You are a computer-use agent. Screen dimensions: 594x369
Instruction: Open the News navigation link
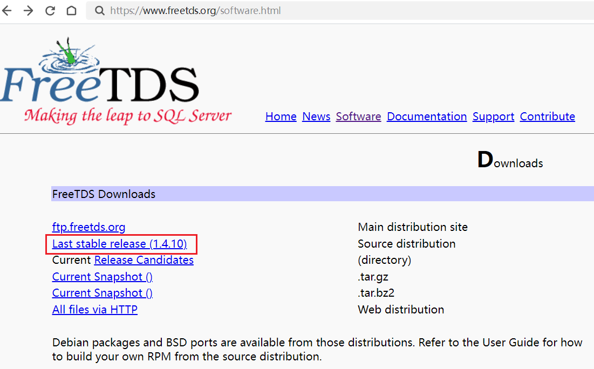316,117
